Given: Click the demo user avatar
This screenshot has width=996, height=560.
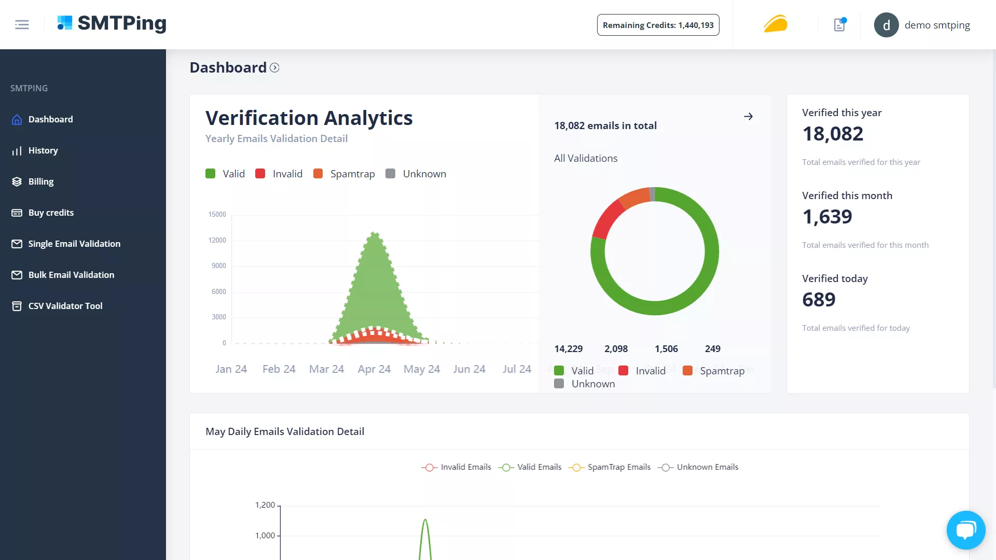Looking at the screenshot, I should tap(886, 25).
